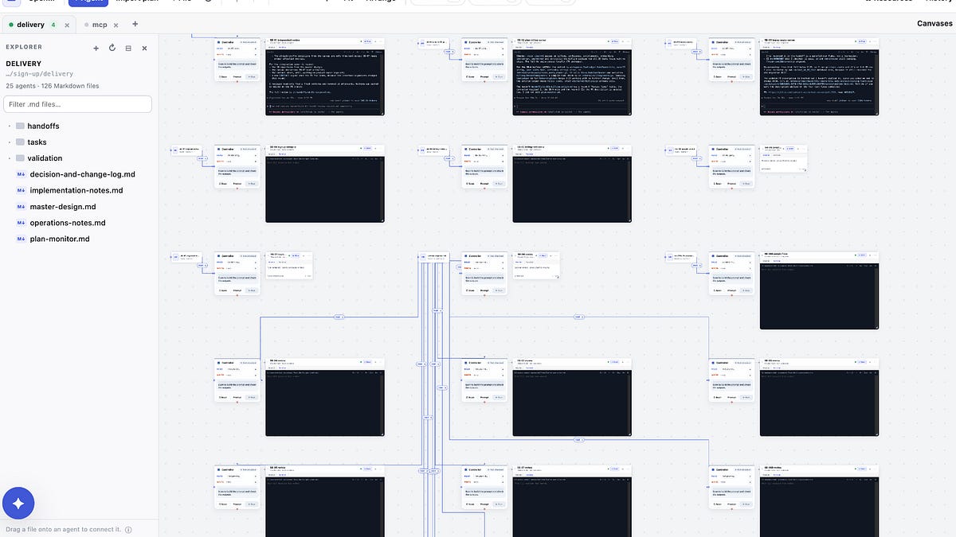Screen dimensions: 956x537
Task: Select the handoffs folder name
Action: click(x=43, y=126)
